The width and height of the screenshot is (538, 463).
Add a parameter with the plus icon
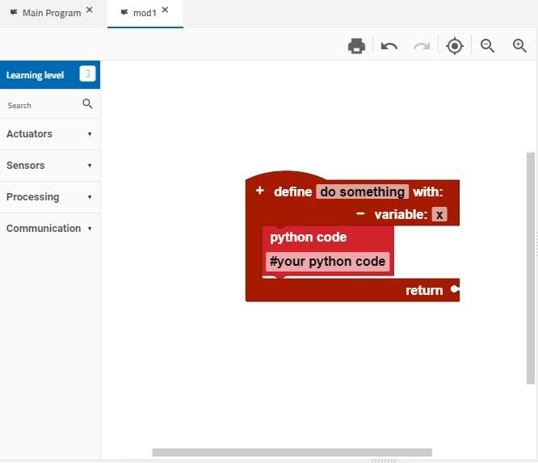(x=259, y=191)
